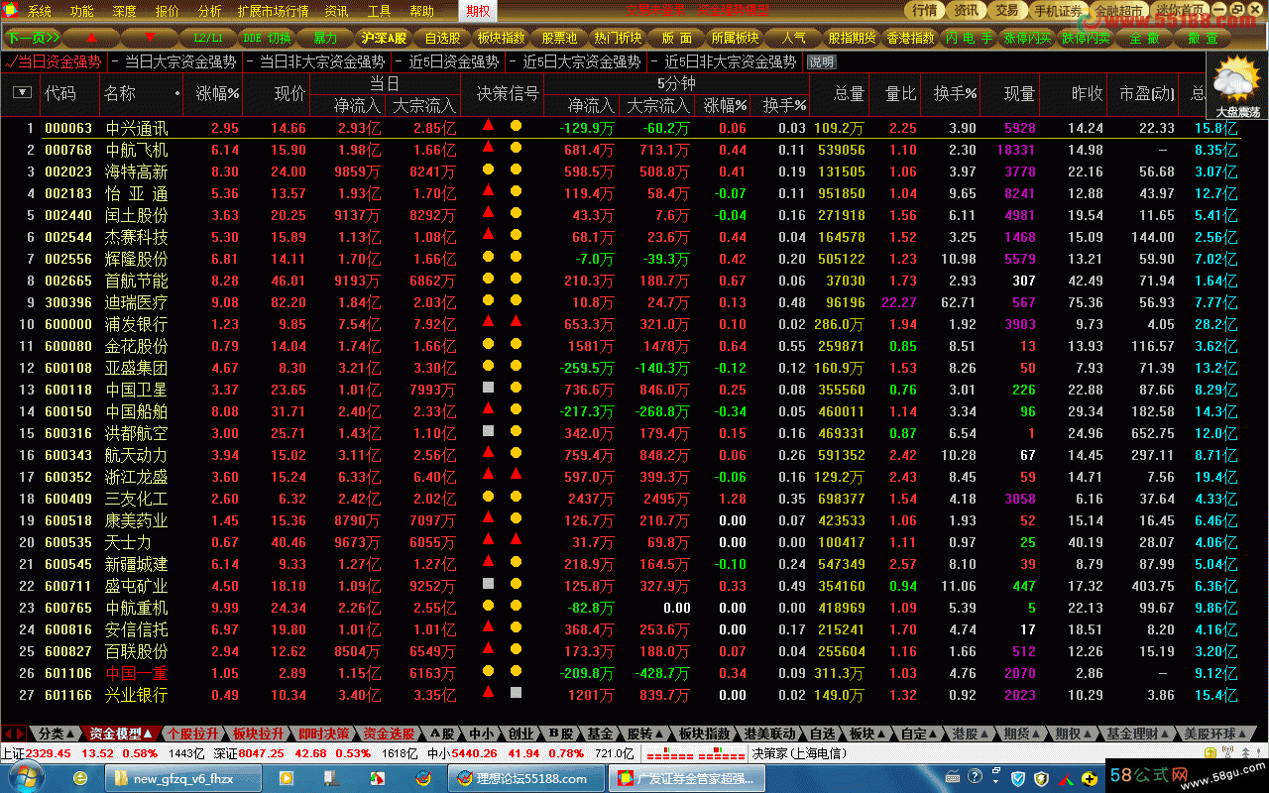Click first decision signal triangle for 中兴通讯
This screenshot has height=793, width=1269.
[x=488, y=126]
